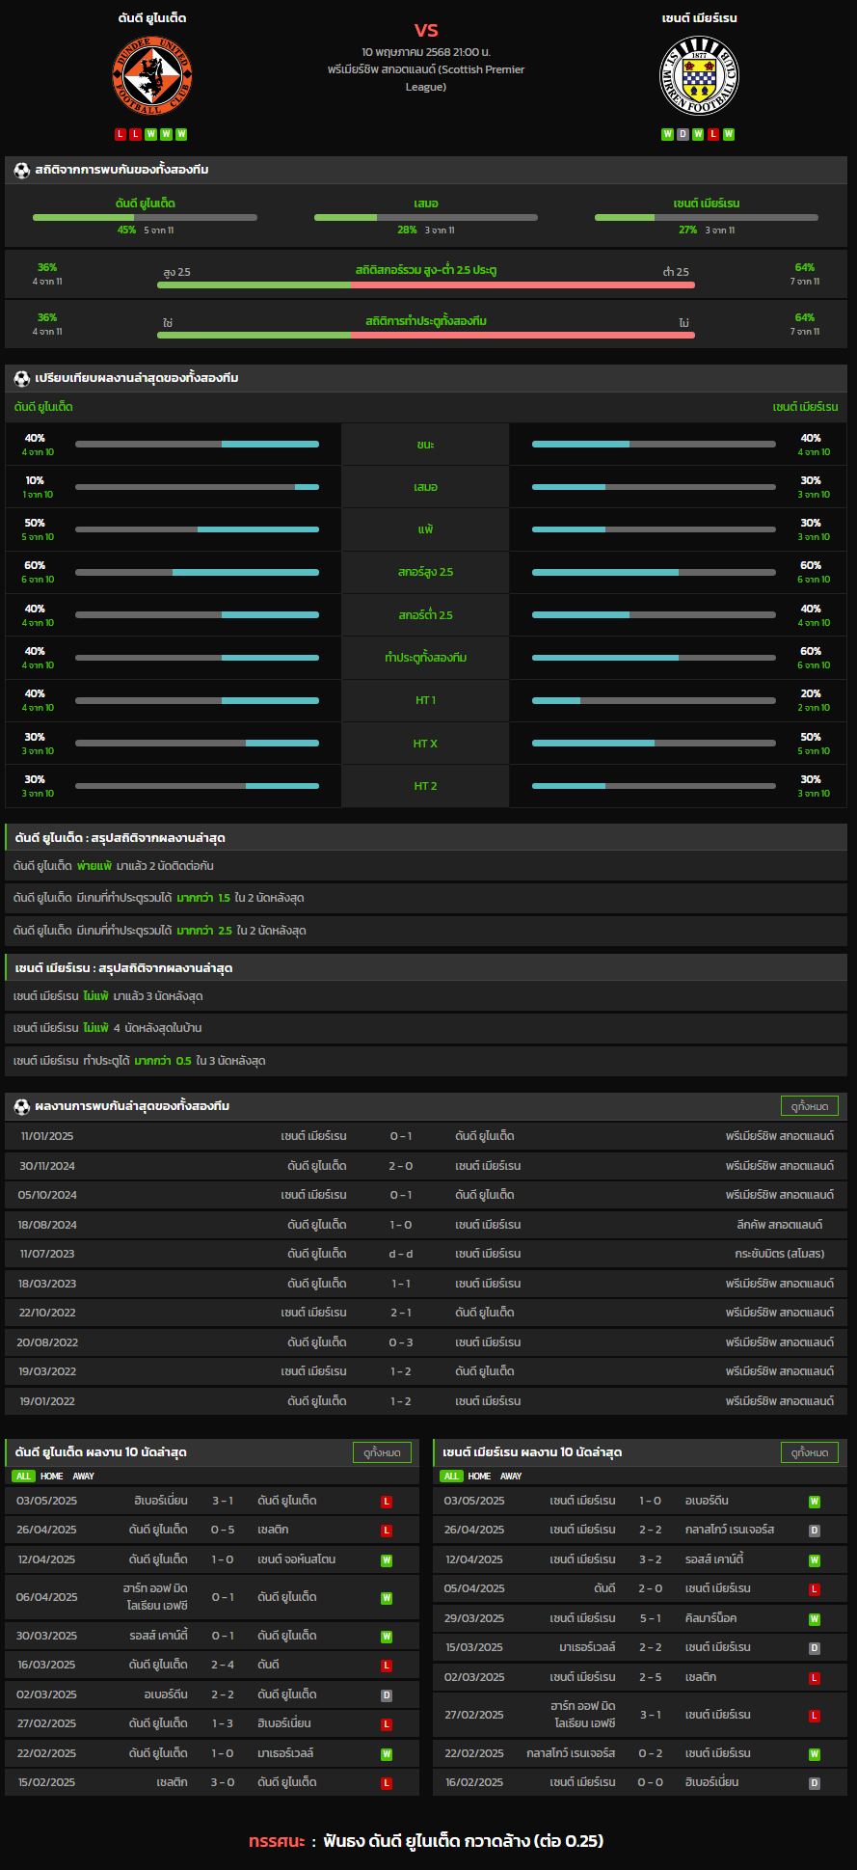Select the HOME filter in the St Mirren last 10 panel
Screen dimensions: 857x1870
tap(479, 1476)
